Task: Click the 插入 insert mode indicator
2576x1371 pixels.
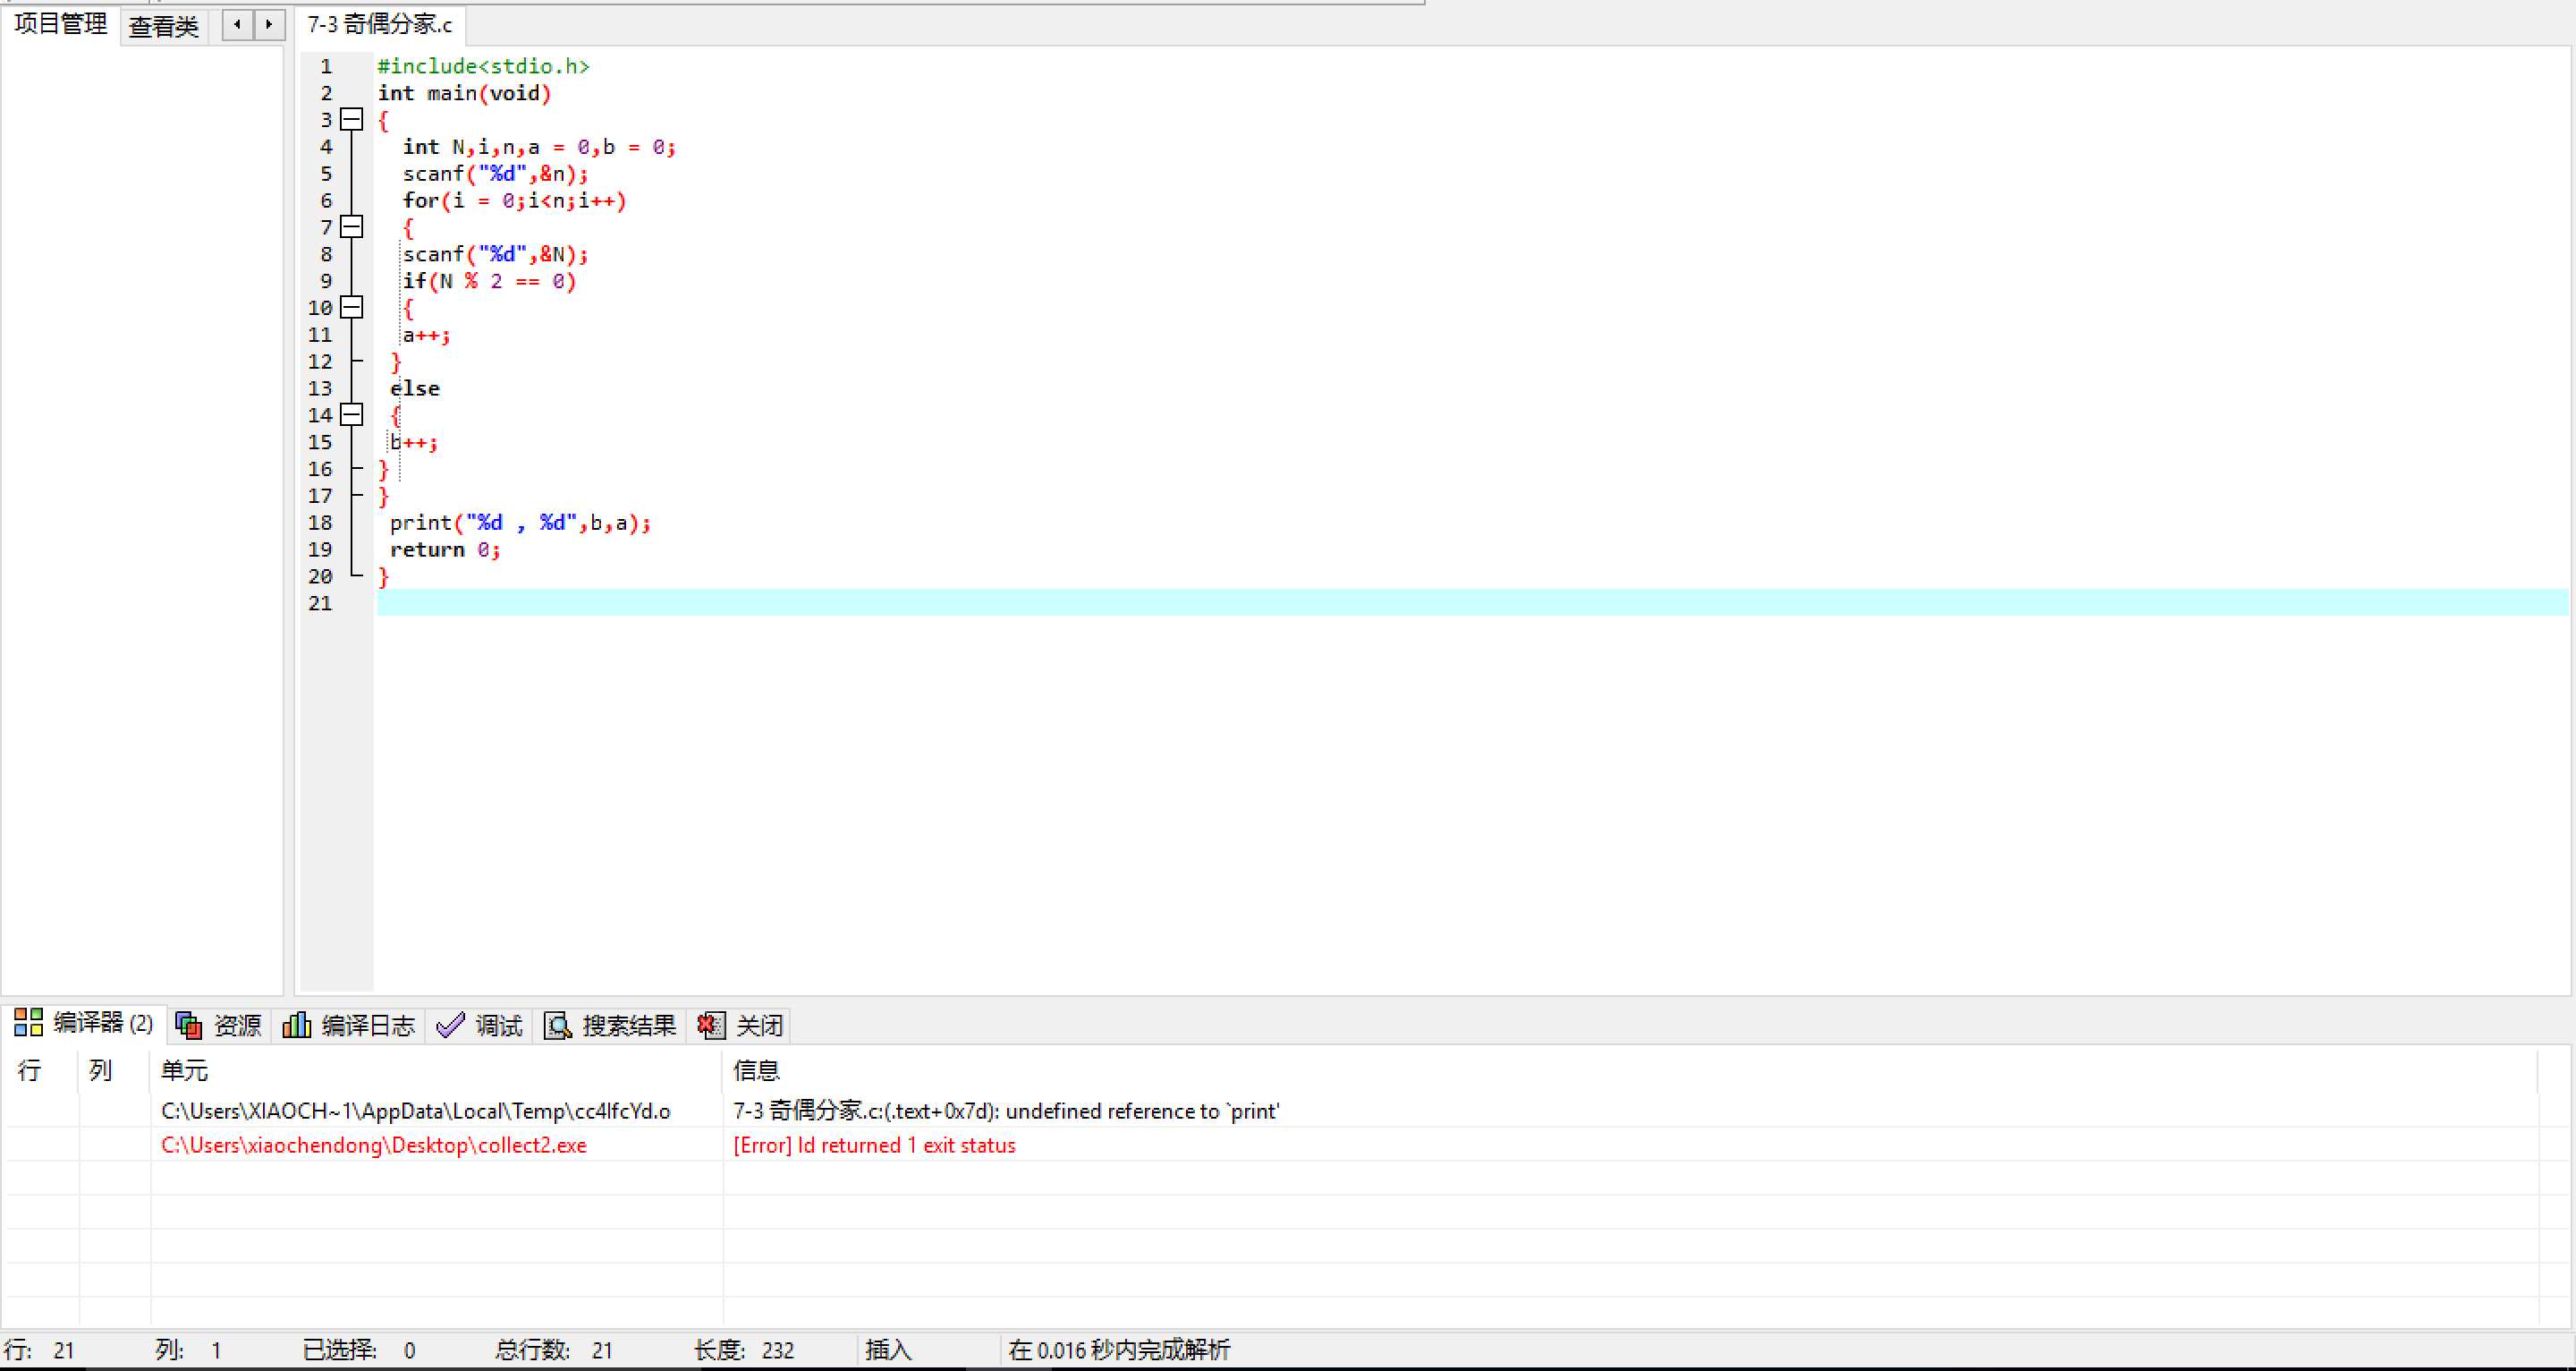Action: pos(888,1350)
